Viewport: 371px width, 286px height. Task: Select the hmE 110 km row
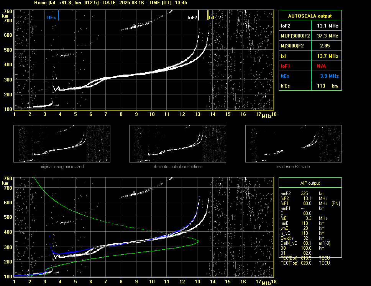(x=302, y=223)
